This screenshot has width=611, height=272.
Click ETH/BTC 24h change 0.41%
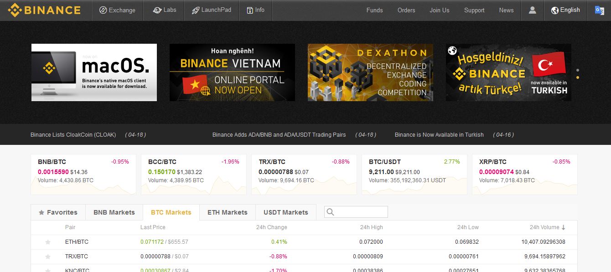click(x=279, y=242)
